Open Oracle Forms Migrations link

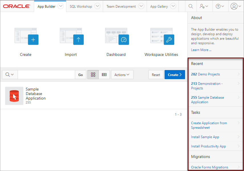click(210, 167)
